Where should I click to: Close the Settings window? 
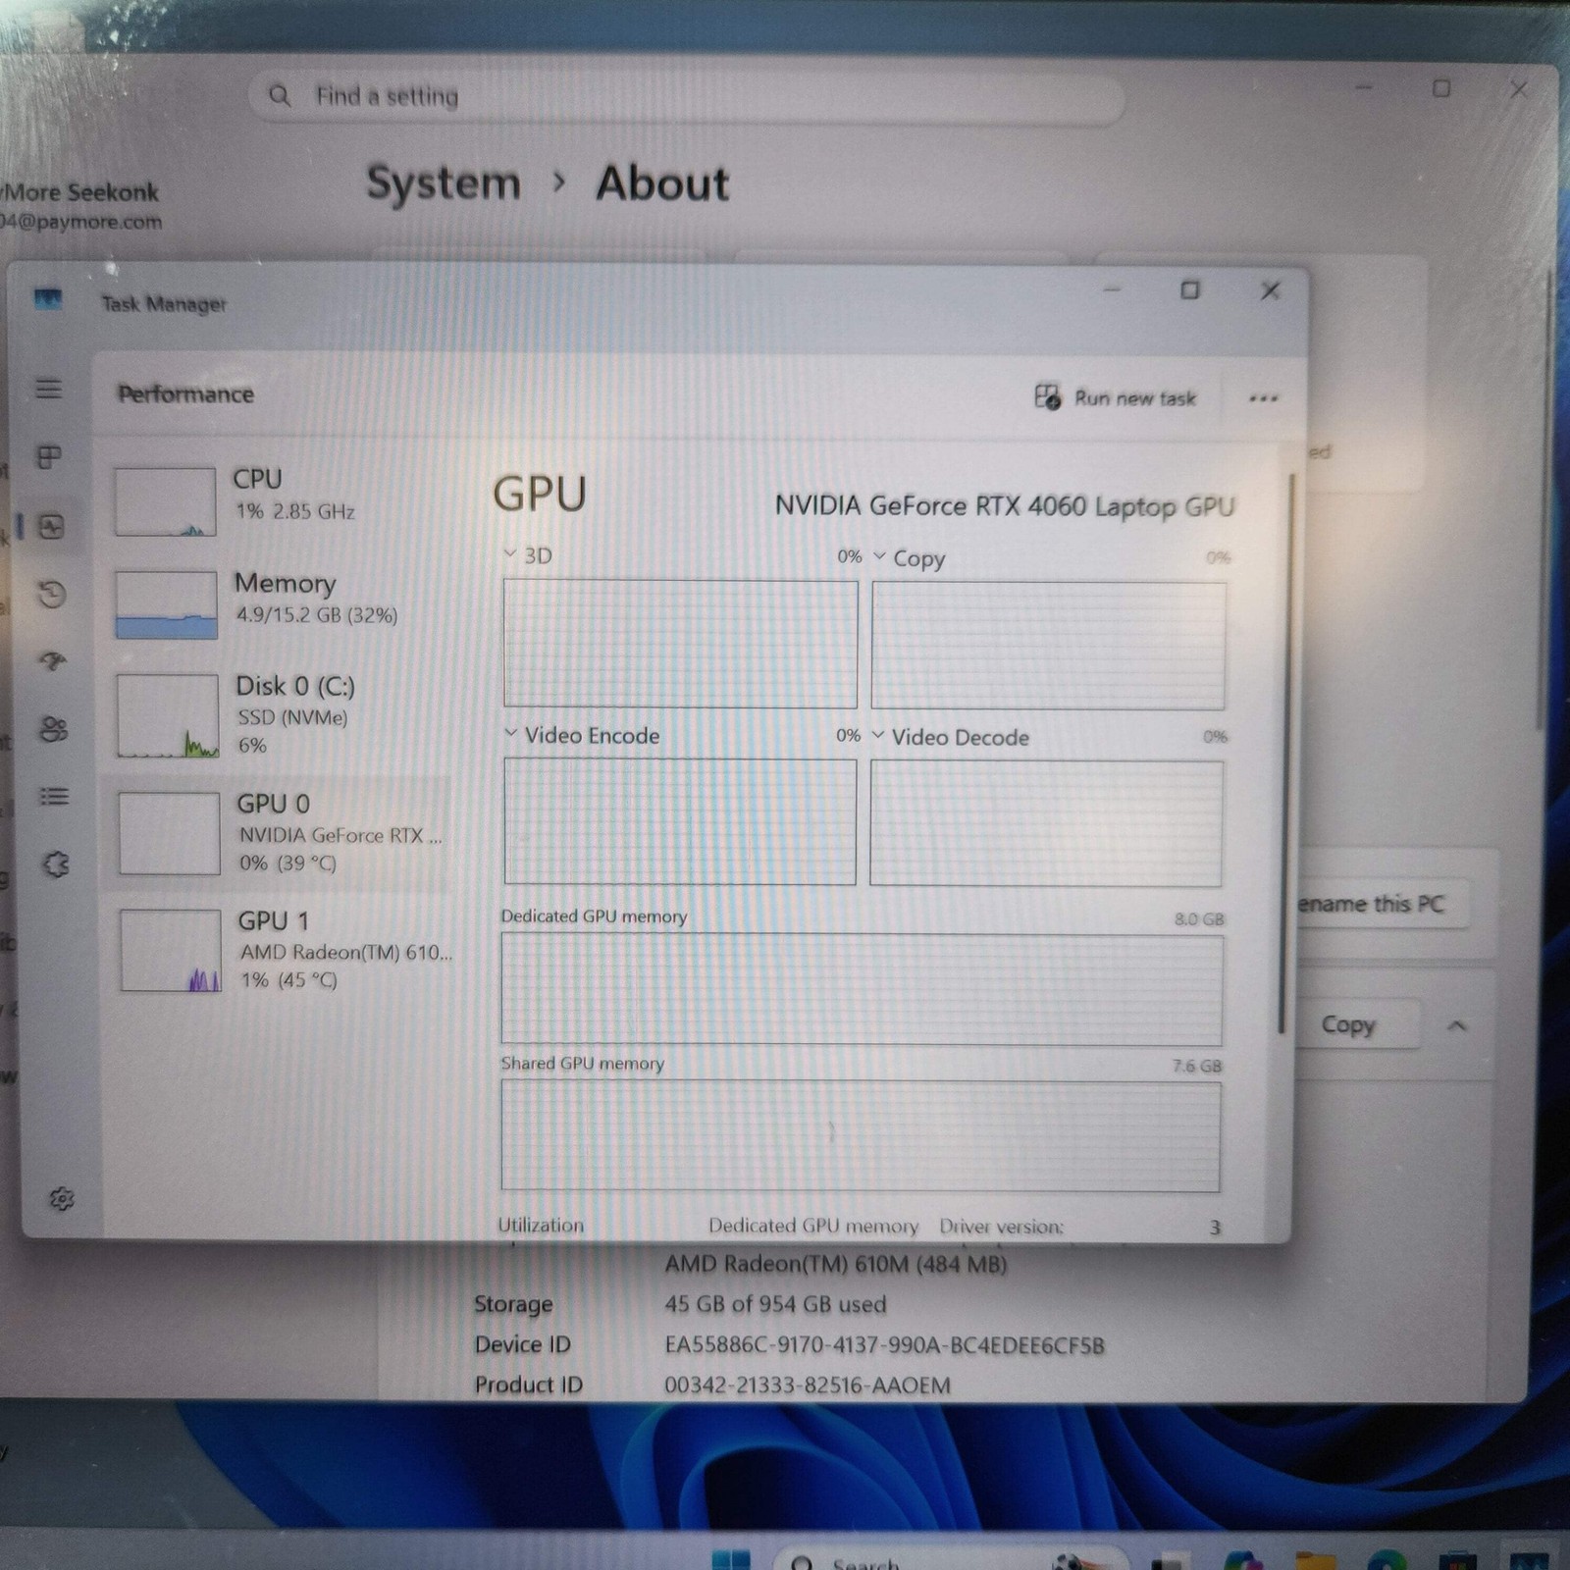tap(1519, 89)
